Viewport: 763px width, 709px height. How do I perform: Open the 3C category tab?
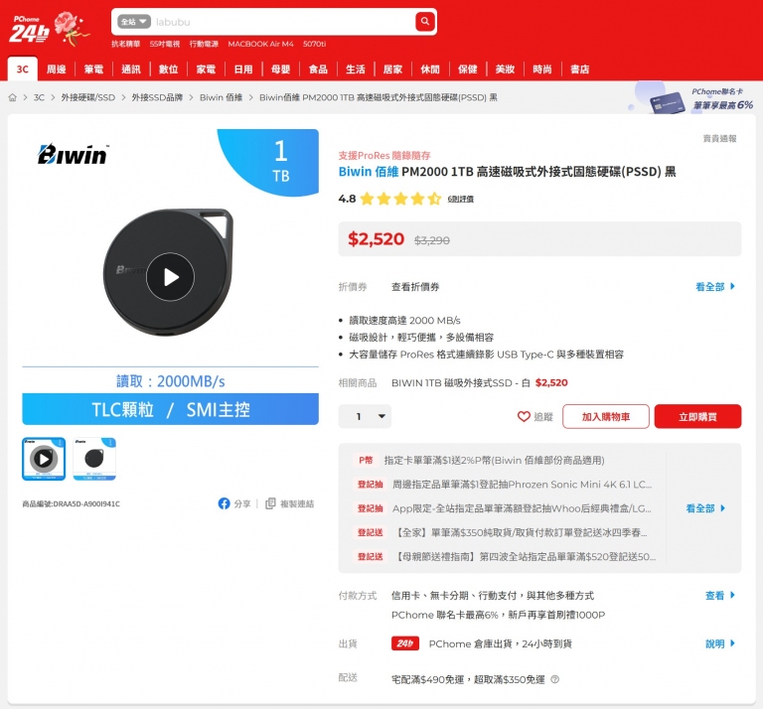[x=23, y=70]
